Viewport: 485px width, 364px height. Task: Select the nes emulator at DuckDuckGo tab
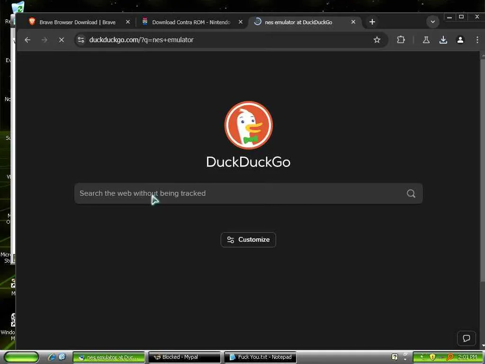[x=298, y=22]
